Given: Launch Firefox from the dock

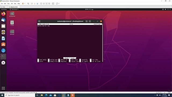Looking at the screenshot, I should point(3,14).
